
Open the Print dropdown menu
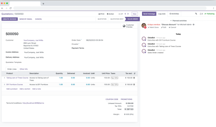[101, 14]
